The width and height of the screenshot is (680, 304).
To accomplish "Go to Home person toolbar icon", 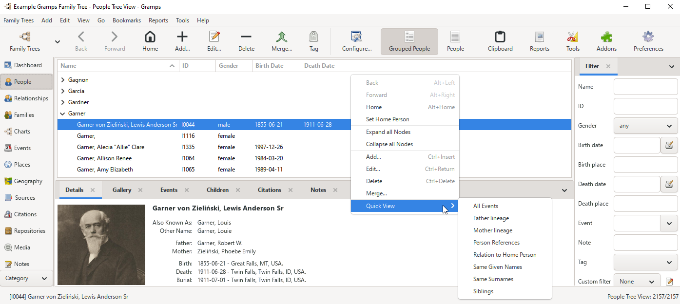I will [150, 37].
